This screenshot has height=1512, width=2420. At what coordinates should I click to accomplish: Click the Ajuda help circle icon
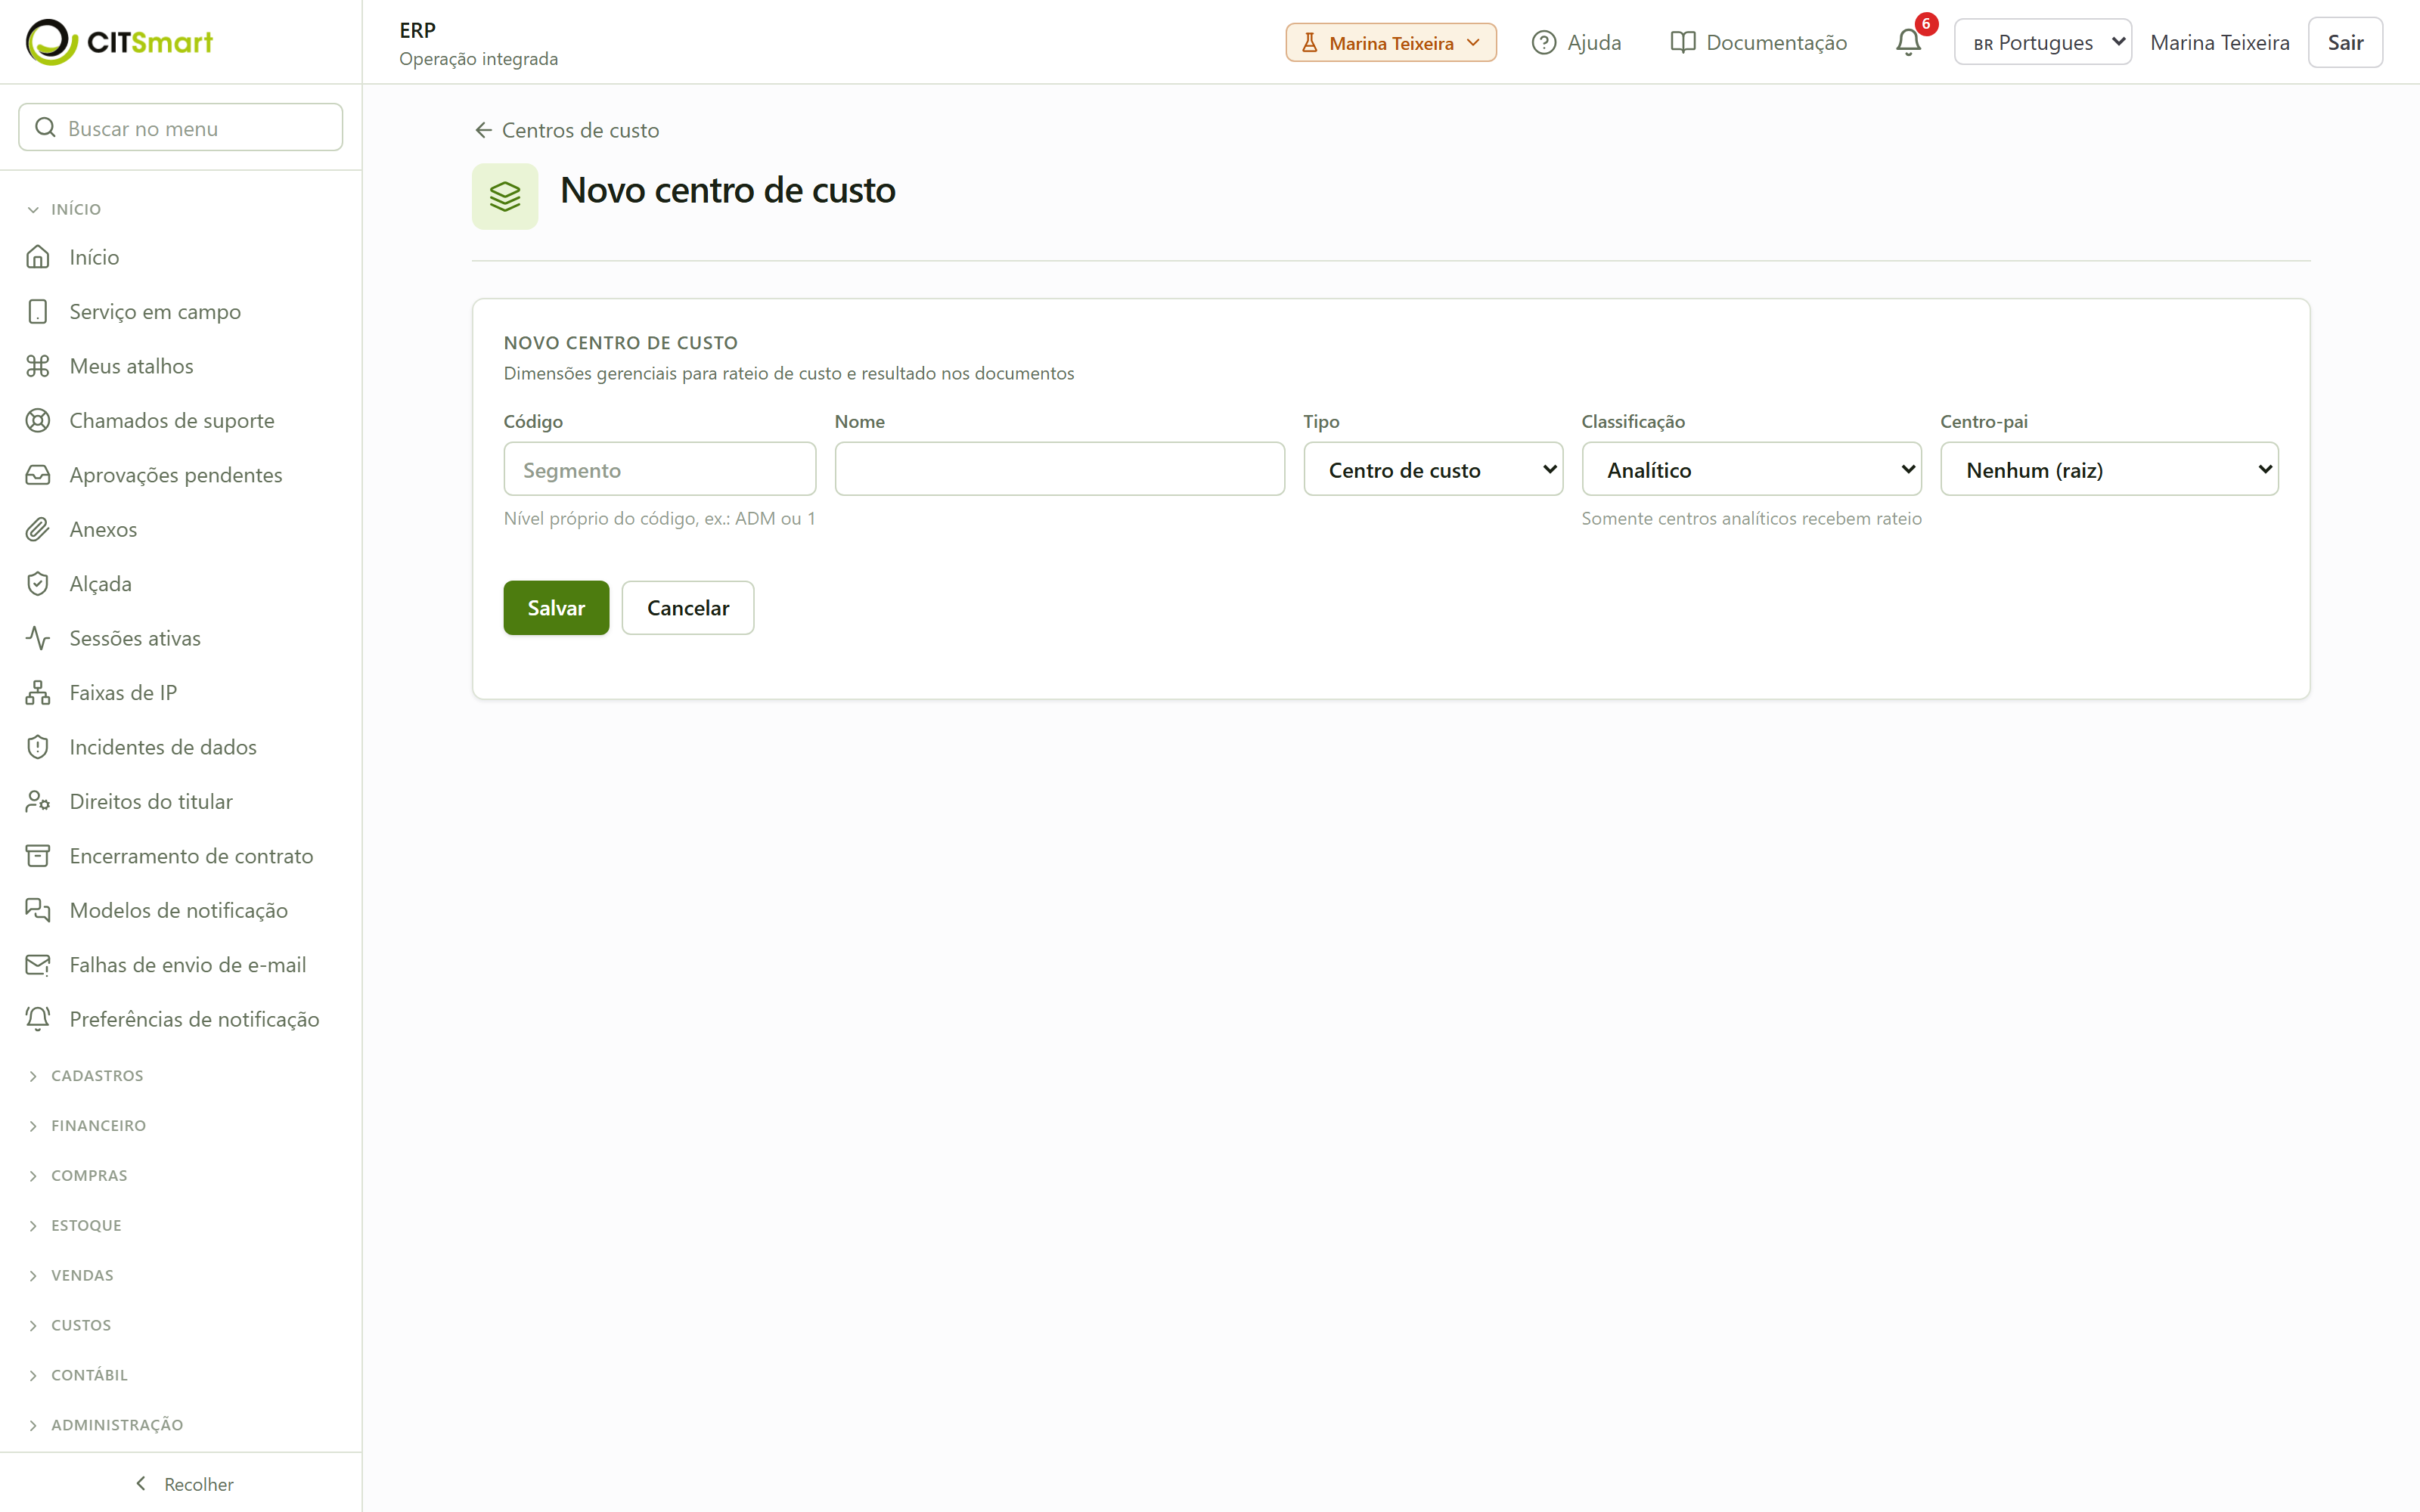[x=1544, y=42]
